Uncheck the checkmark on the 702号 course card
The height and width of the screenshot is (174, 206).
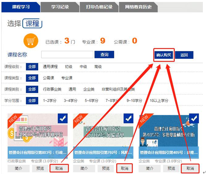[x=128, y=118]
